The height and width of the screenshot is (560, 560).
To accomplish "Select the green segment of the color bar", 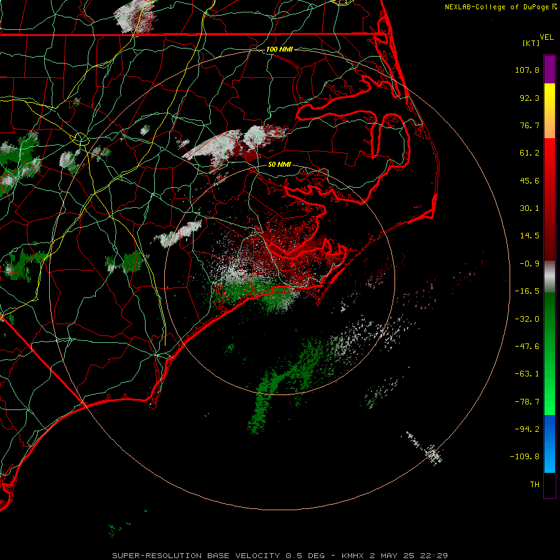I will click(549, 354).
